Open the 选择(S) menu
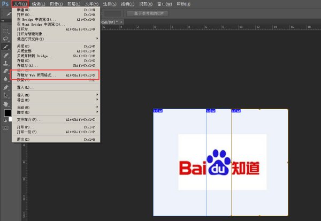Viewport: 321px width, 221px height. [110, 4]
